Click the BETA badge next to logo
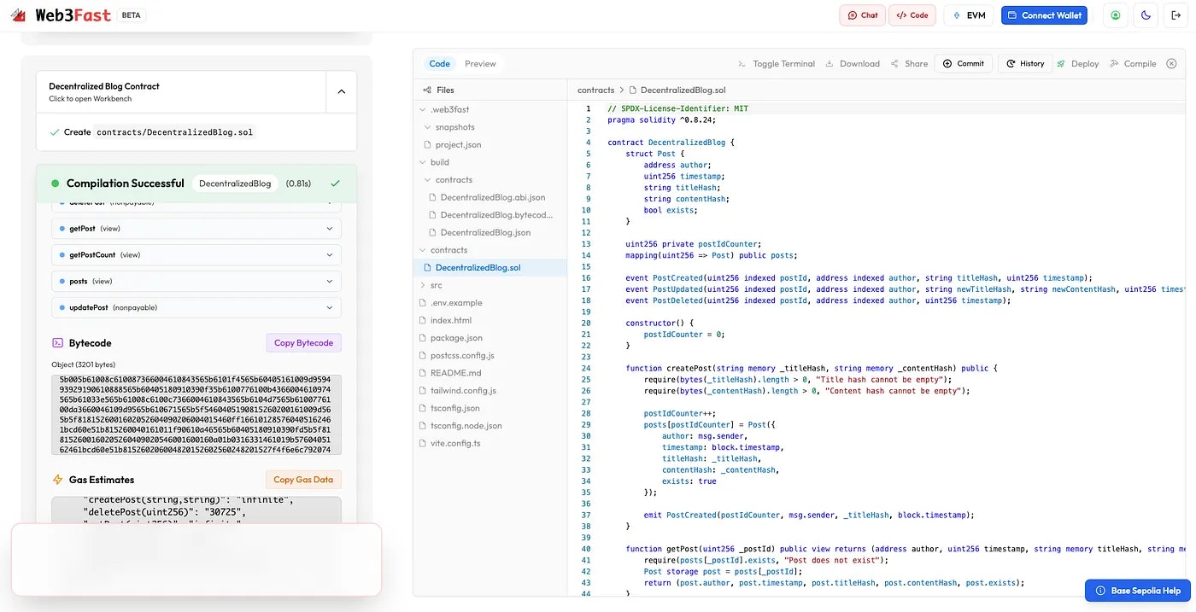 [x=131, y=15]
